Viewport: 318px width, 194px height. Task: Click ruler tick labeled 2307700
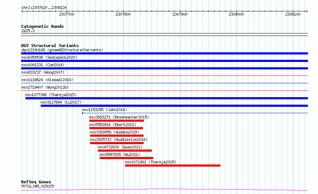67,14
